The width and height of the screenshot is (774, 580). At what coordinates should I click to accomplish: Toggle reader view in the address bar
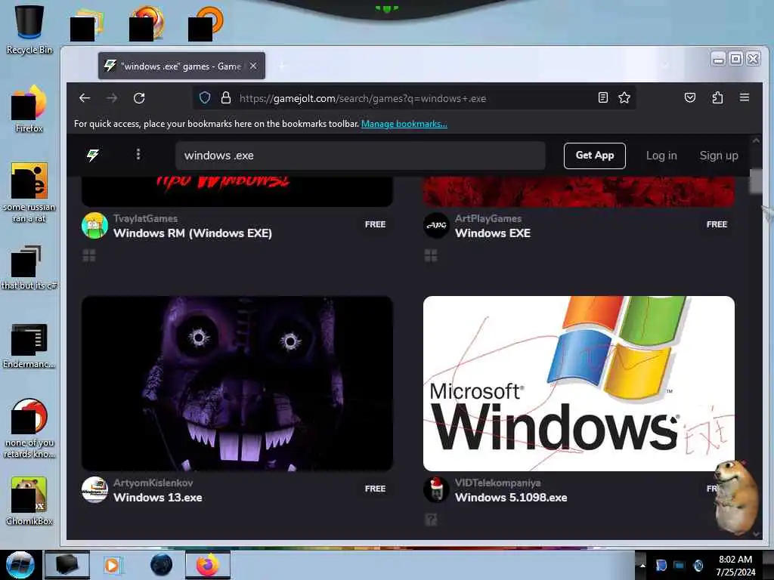pos(602,97)
